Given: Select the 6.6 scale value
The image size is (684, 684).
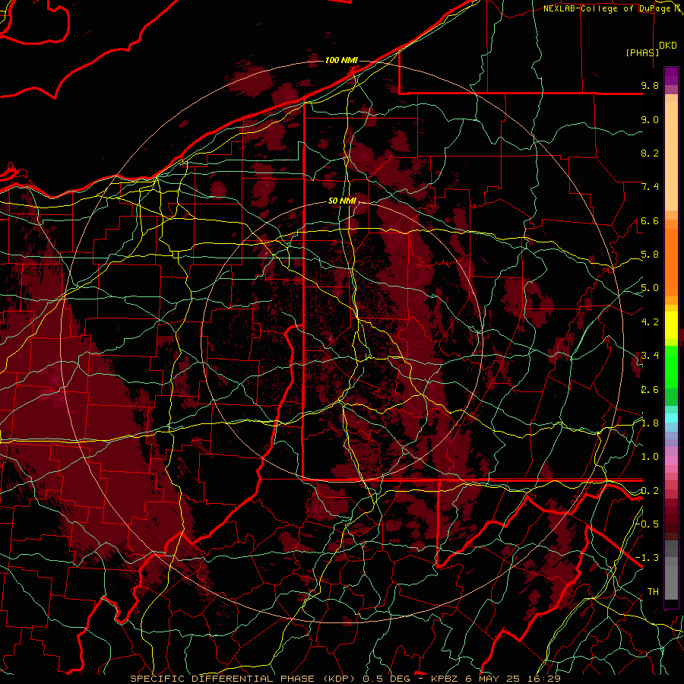Looking at the screenshot, I should (x=650, y=220).
